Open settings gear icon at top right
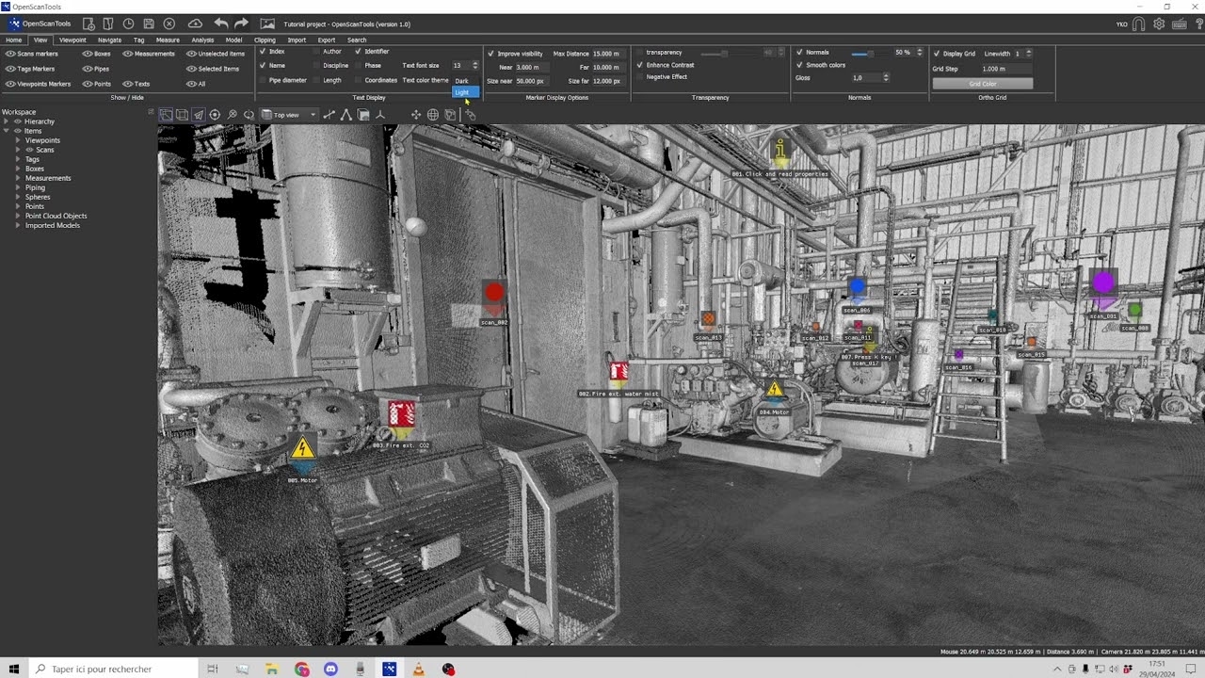This screenshot has width=1205, height=678. pyautogui.click(x=1159, y=24)
